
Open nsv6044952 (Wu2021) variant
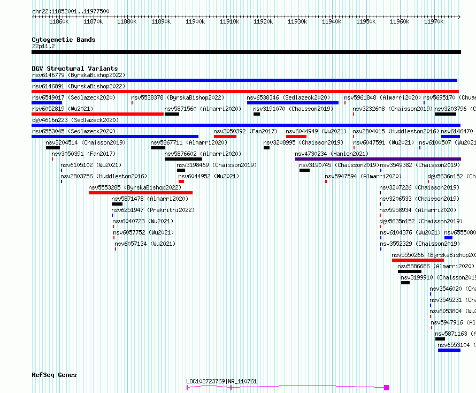pos(209,176)
